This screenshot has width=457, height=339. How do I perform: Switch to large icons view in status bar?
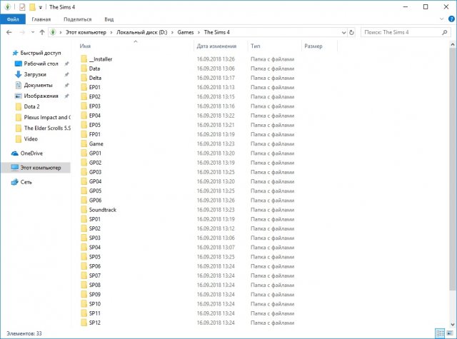click(x=450, y=333)
